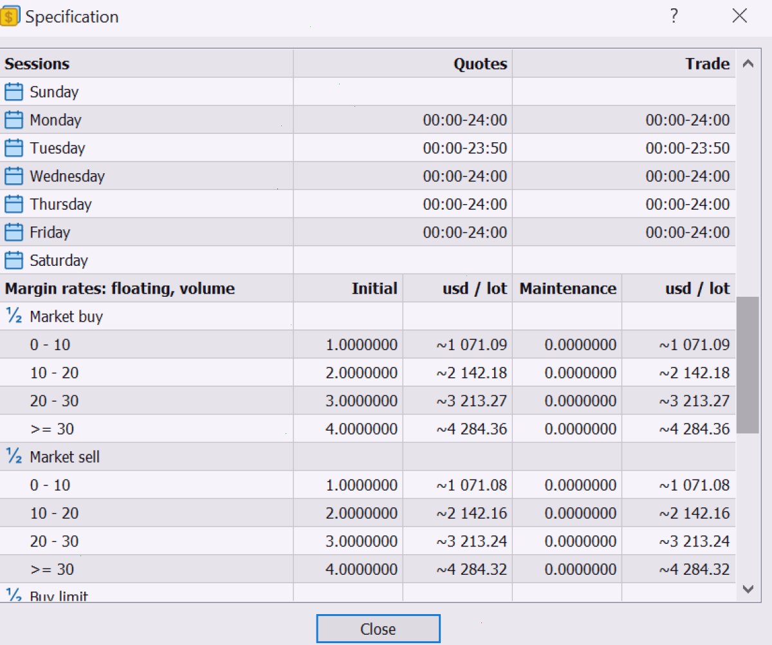The image size is (772, 645).
Task: Click the Wednesday calendar icon
Action: 14,176
